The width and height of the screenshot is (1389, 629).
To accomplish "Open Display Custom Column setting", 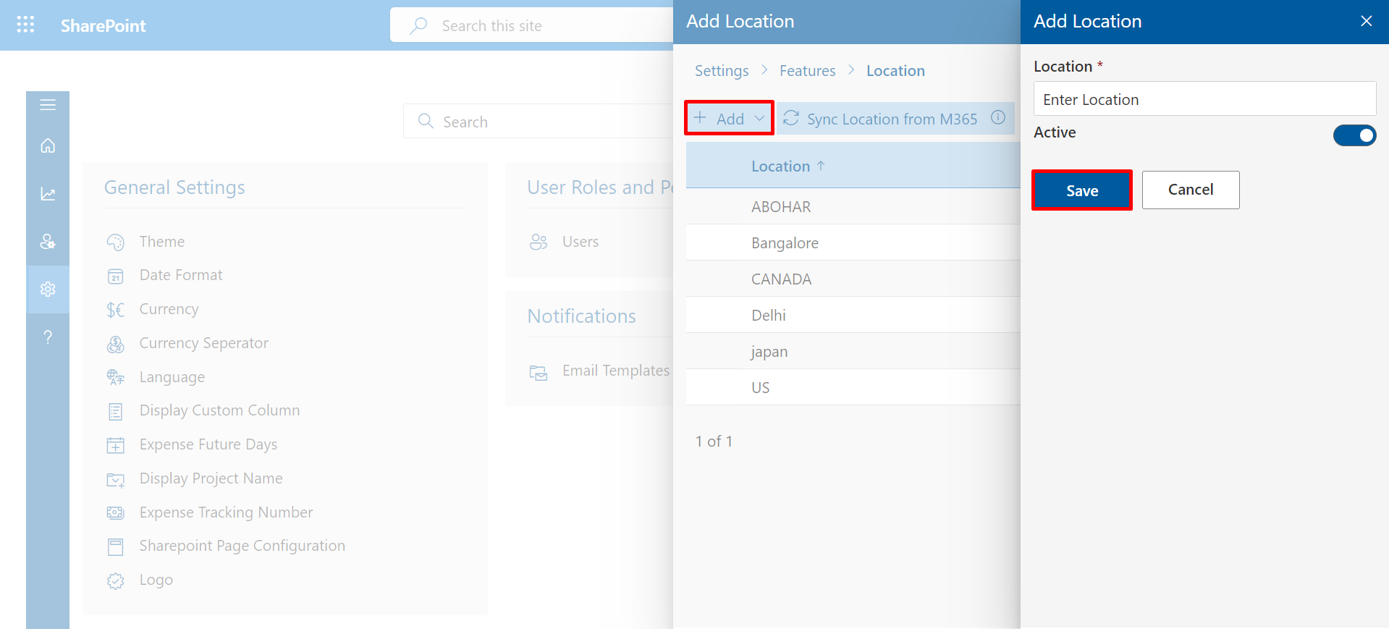I will pos(219,410).
